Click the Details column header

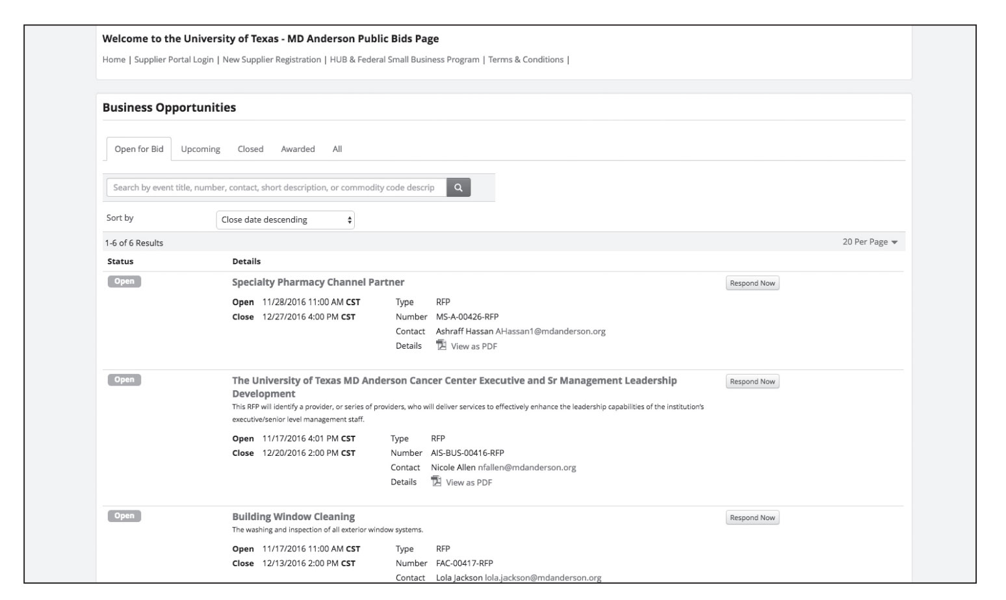click(x=246, y=261)
